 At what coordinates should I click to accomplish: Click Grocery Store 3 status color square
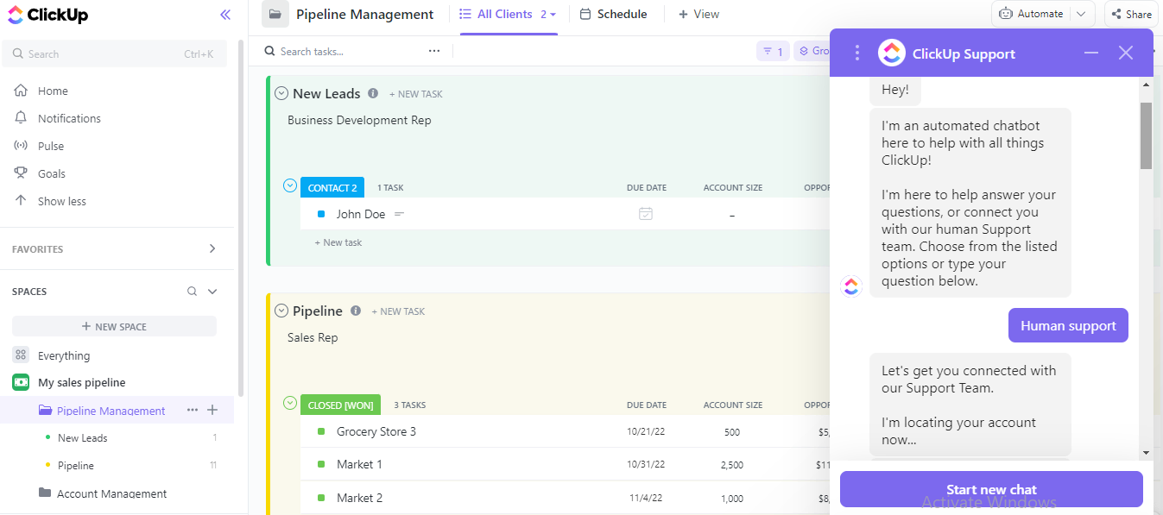[321, 431]
